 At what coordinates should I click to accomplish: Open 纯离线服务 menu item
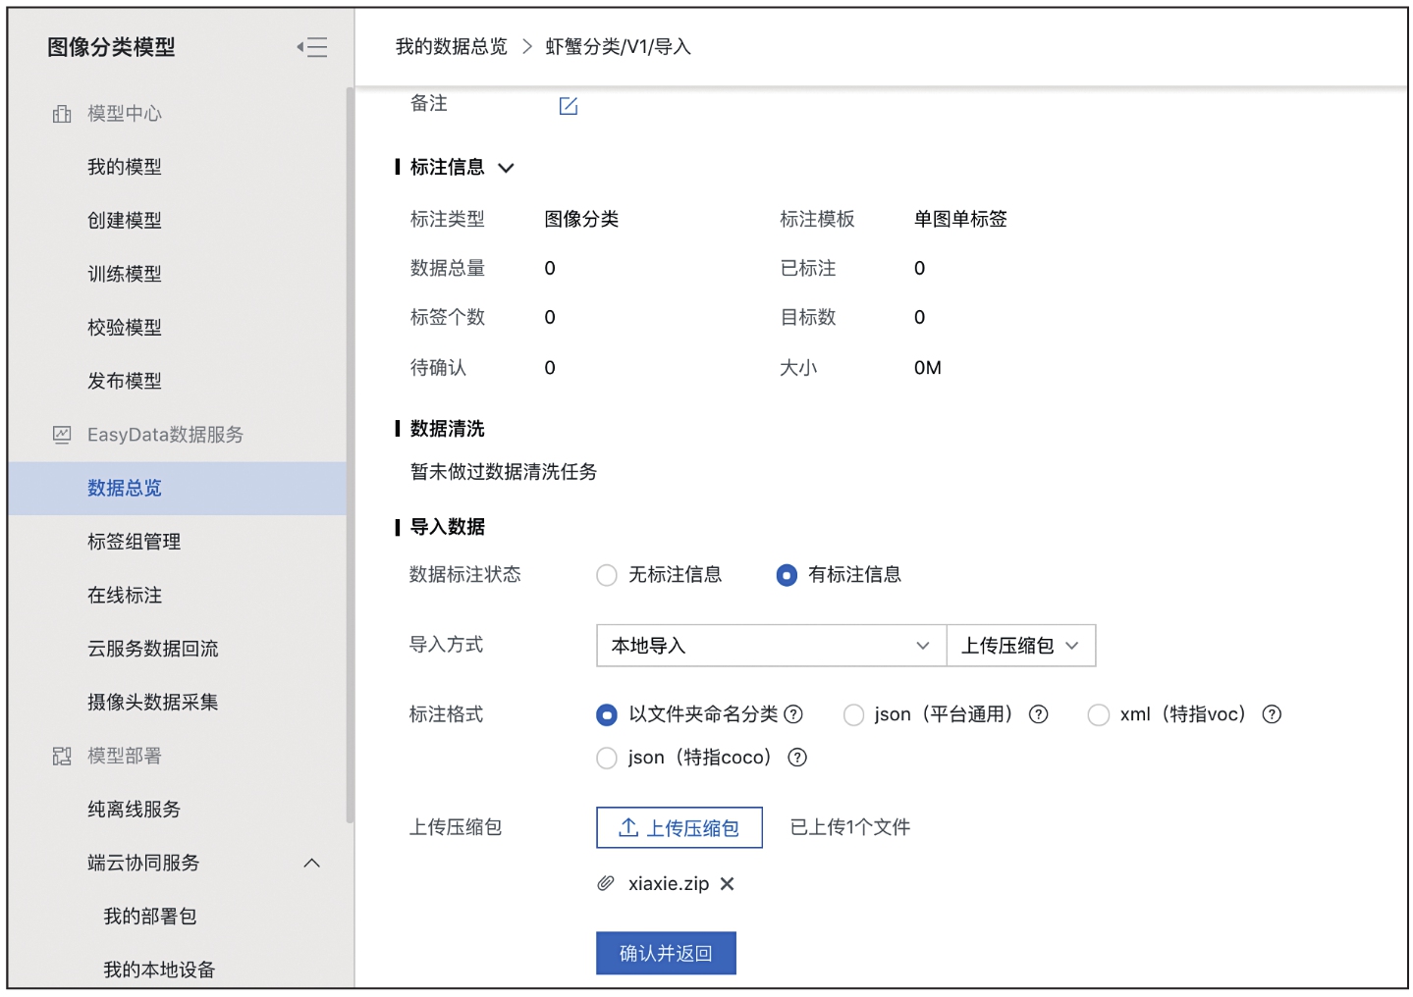(x=134, y=810)
